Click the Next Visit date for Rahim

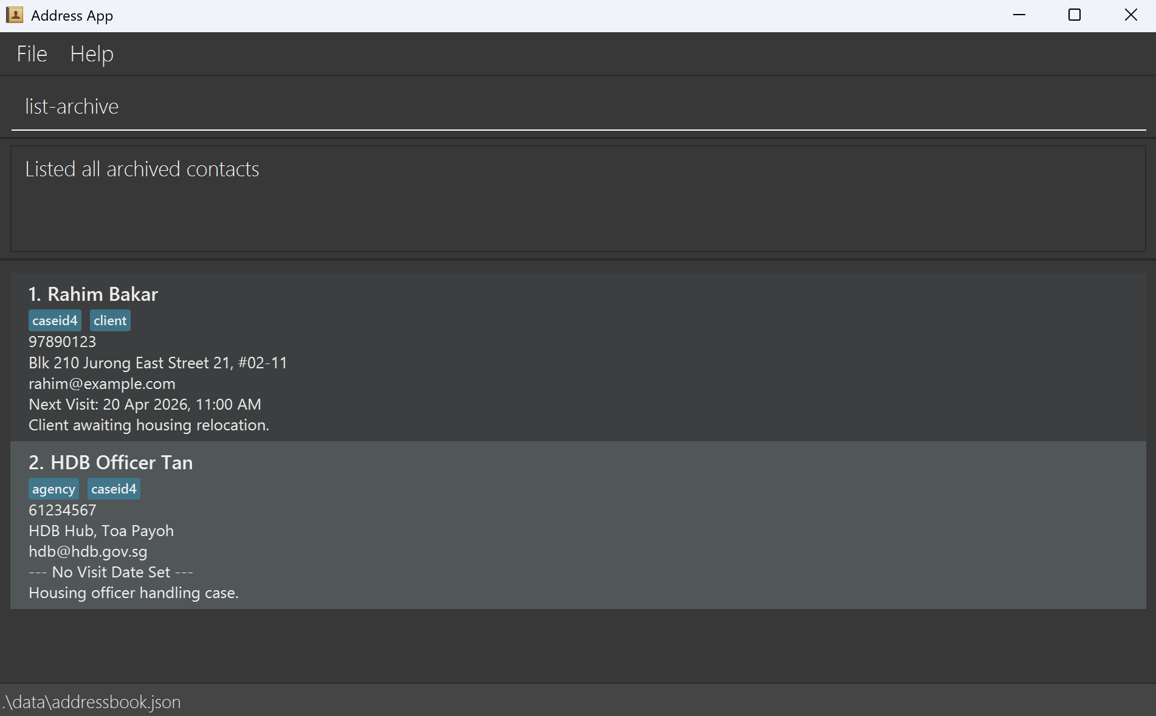click(145, 405)
